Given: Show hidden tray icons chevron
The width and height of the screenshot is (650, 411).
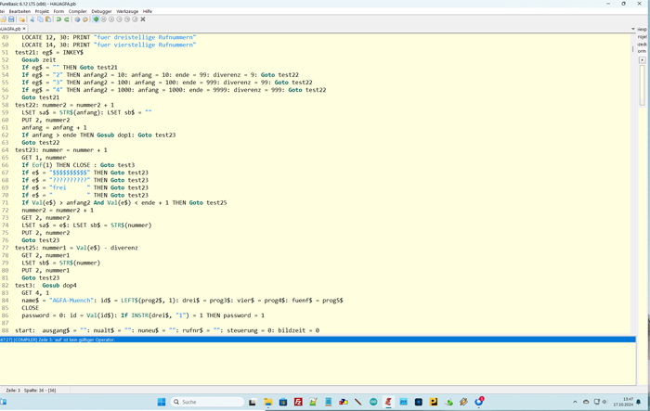Looking at the screenshot, I should click(x=575, y=402).
